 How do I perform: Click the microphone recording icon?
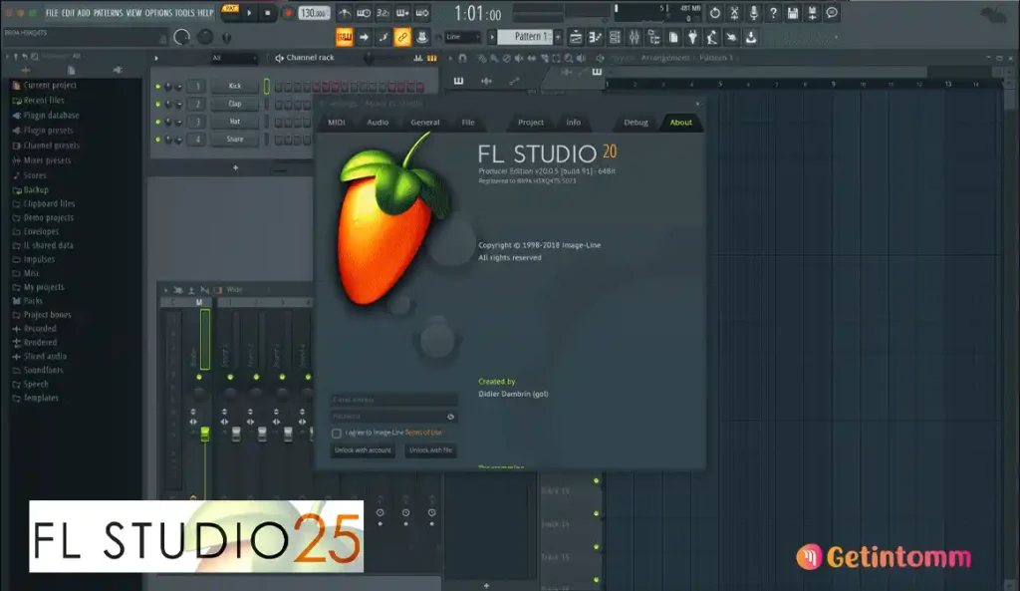[x=753, y=12]
